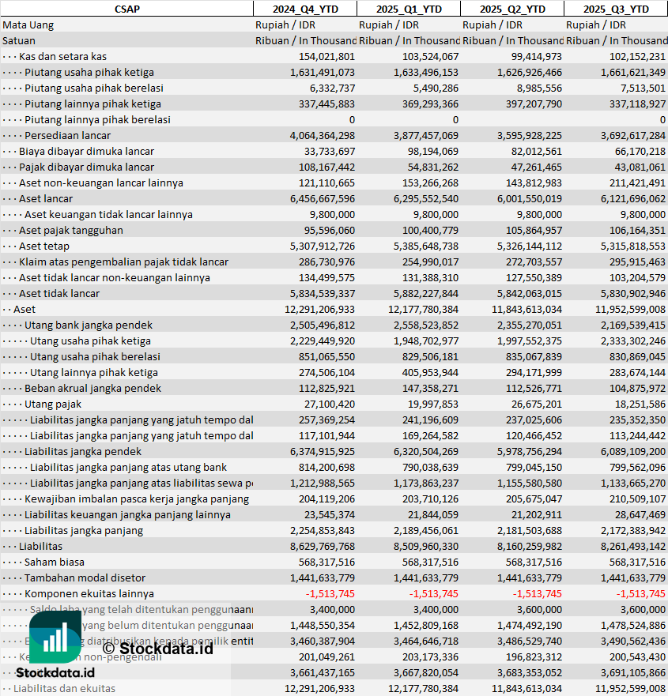Select the Aset row value for 2024_Q4_YTD
Viewport: 668px width, 696px height.
click(319, 309)
